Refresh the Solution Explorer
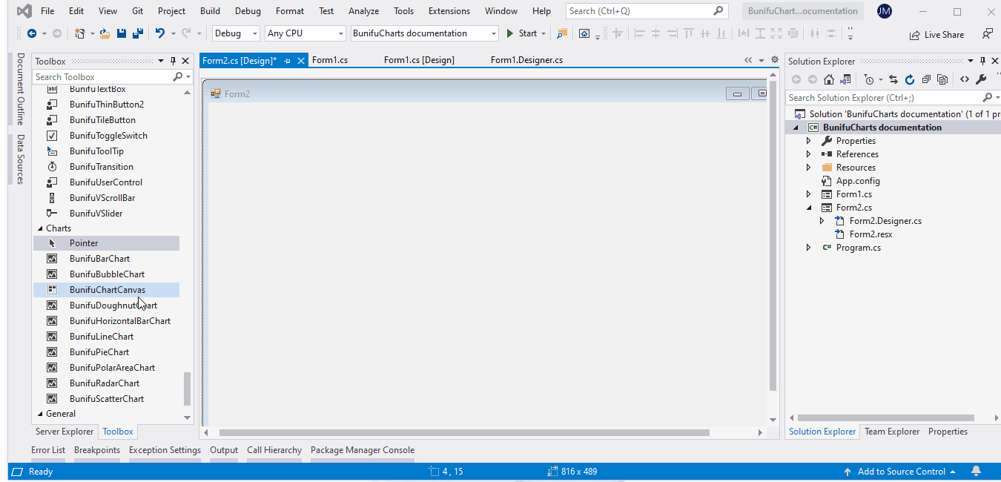 (x=910, y=79)
